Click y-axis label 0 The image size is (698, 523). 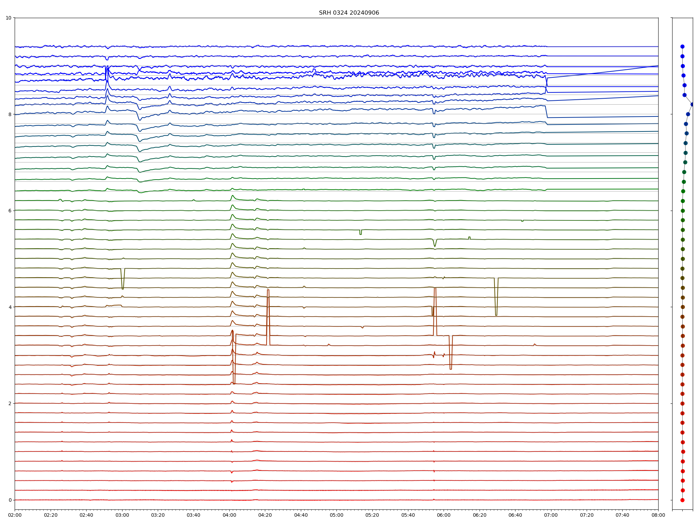(x=10, y=500)
